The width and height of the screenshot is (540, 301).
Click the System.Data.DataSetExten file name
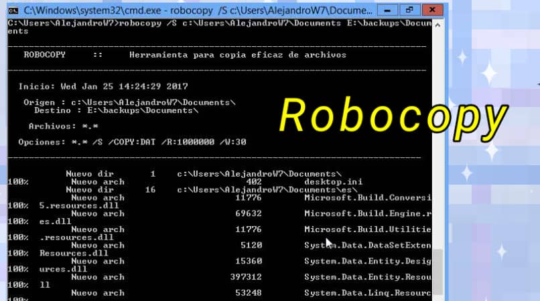(368, 245)
